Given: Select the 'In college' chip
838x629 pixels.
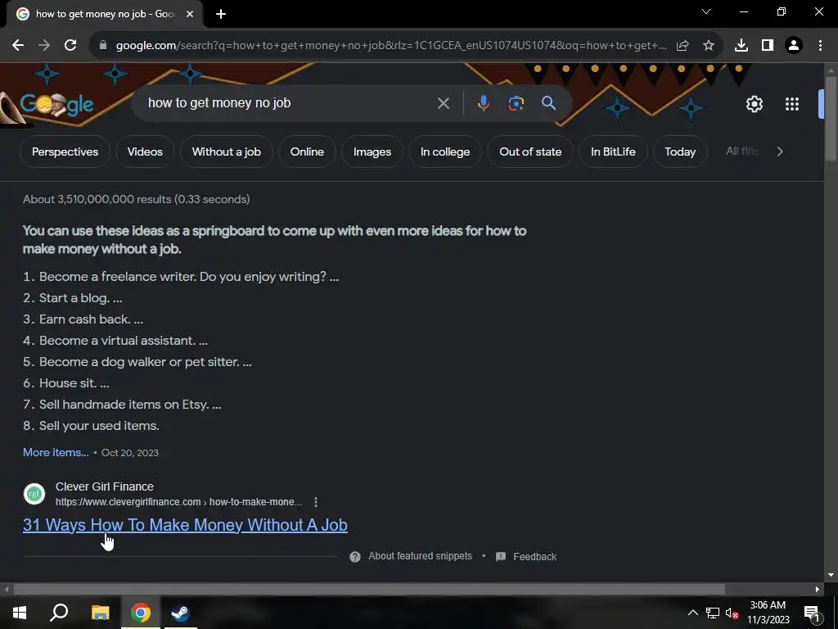Looking at the screenshot, I should 445,152.
